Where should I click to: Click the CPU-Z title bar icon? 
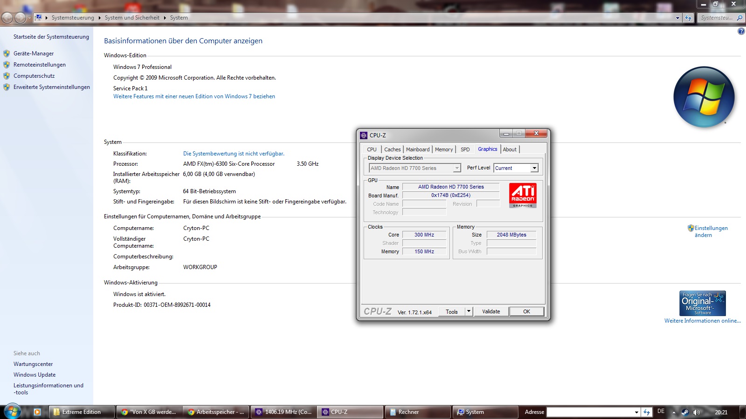click(364, 135)
